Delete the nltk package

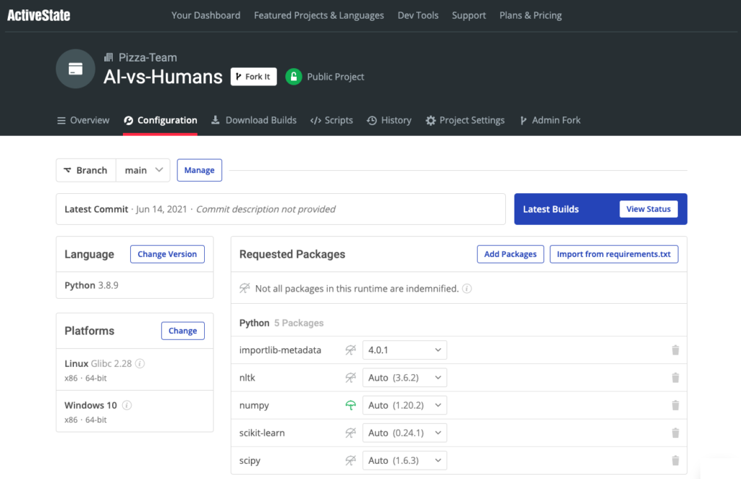tap(675, 378)
